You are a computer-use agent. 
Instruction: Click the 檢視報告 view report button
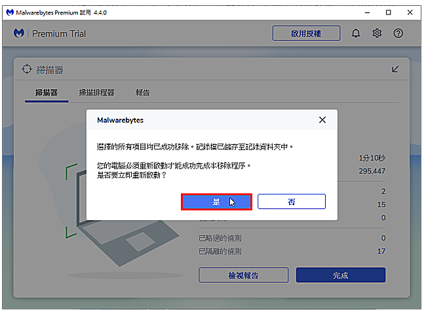243,275
